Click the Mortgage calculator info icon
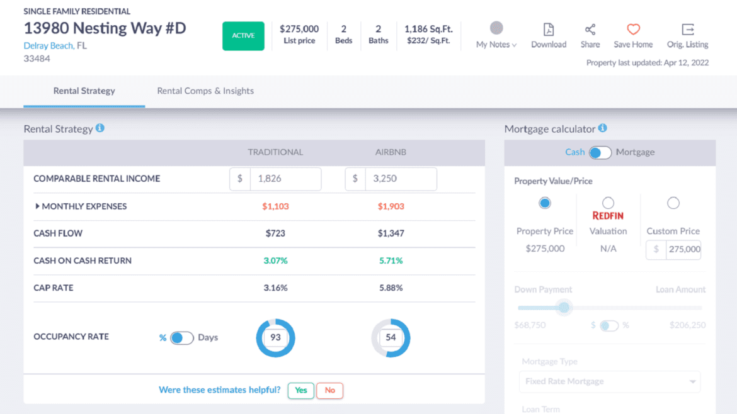The width and height of the screenshot is (737, 414). click(x=602, y=128)
